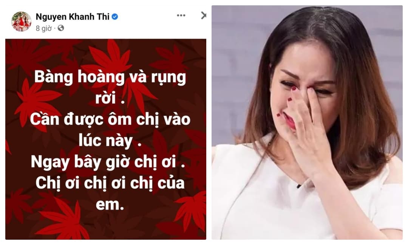Viewport: 408px width, 245px height.
Task: Click the word 'rời .' in the post
Action: [110, 98]
